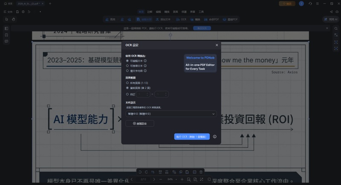Show info for the searchable text option
This screenshot has height=185, width=341.
(x=145, y=66)
